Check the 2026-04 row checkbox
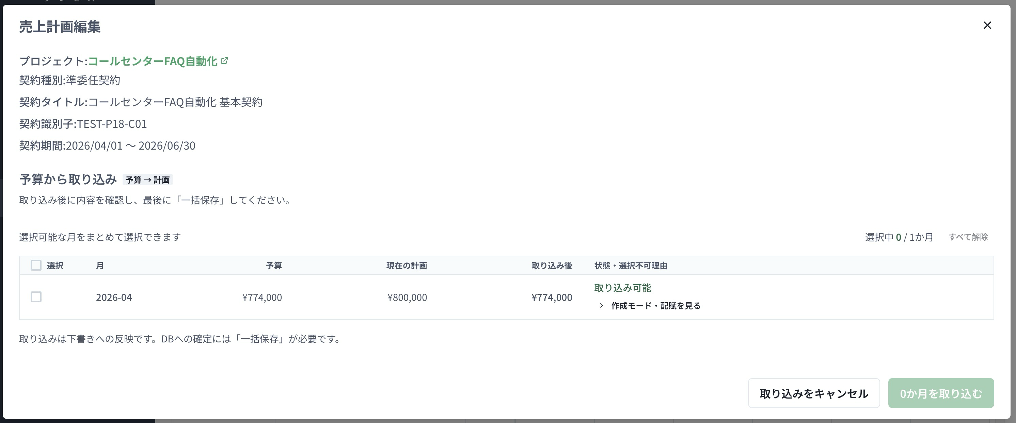This screenshot has width=1016, height=423. (x=36, y=297)
